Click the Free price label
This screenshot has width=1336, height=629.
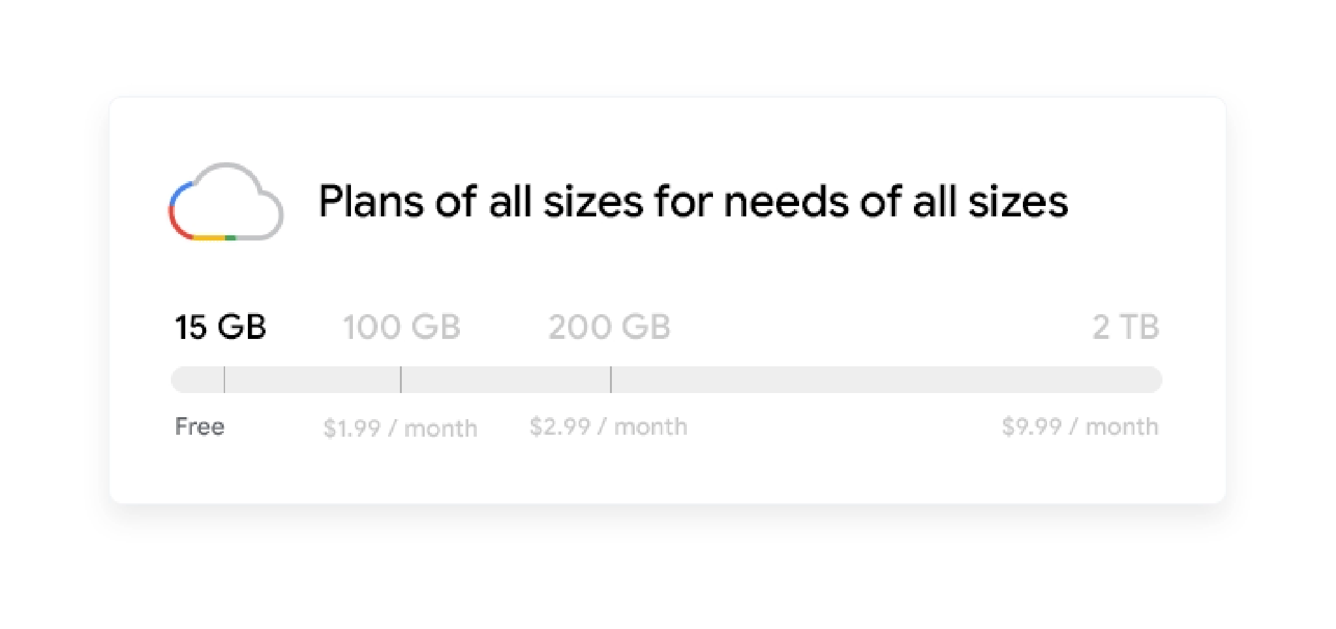200,427
